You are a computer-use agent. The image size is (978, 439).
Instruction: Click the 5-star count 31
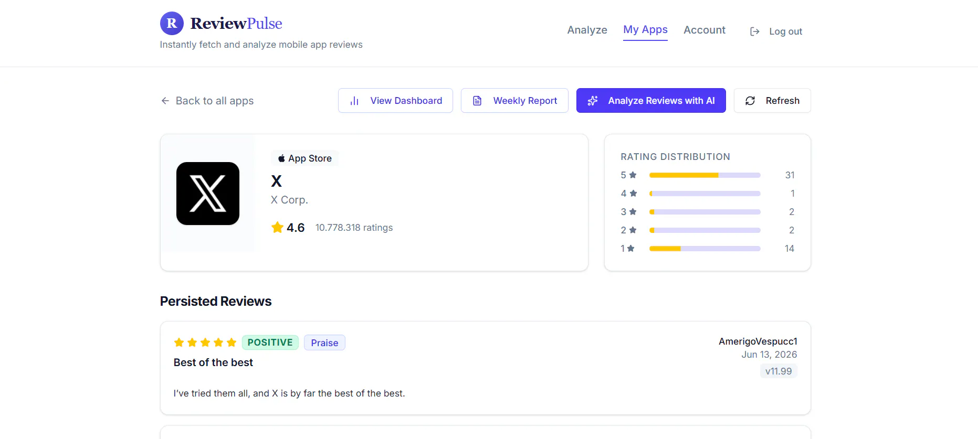[790, 175]
